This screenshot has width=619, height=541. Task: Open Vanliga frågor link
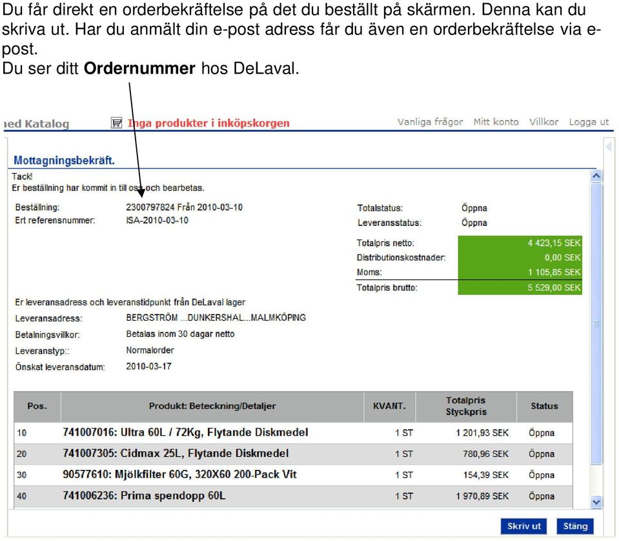tap(430, 122)
